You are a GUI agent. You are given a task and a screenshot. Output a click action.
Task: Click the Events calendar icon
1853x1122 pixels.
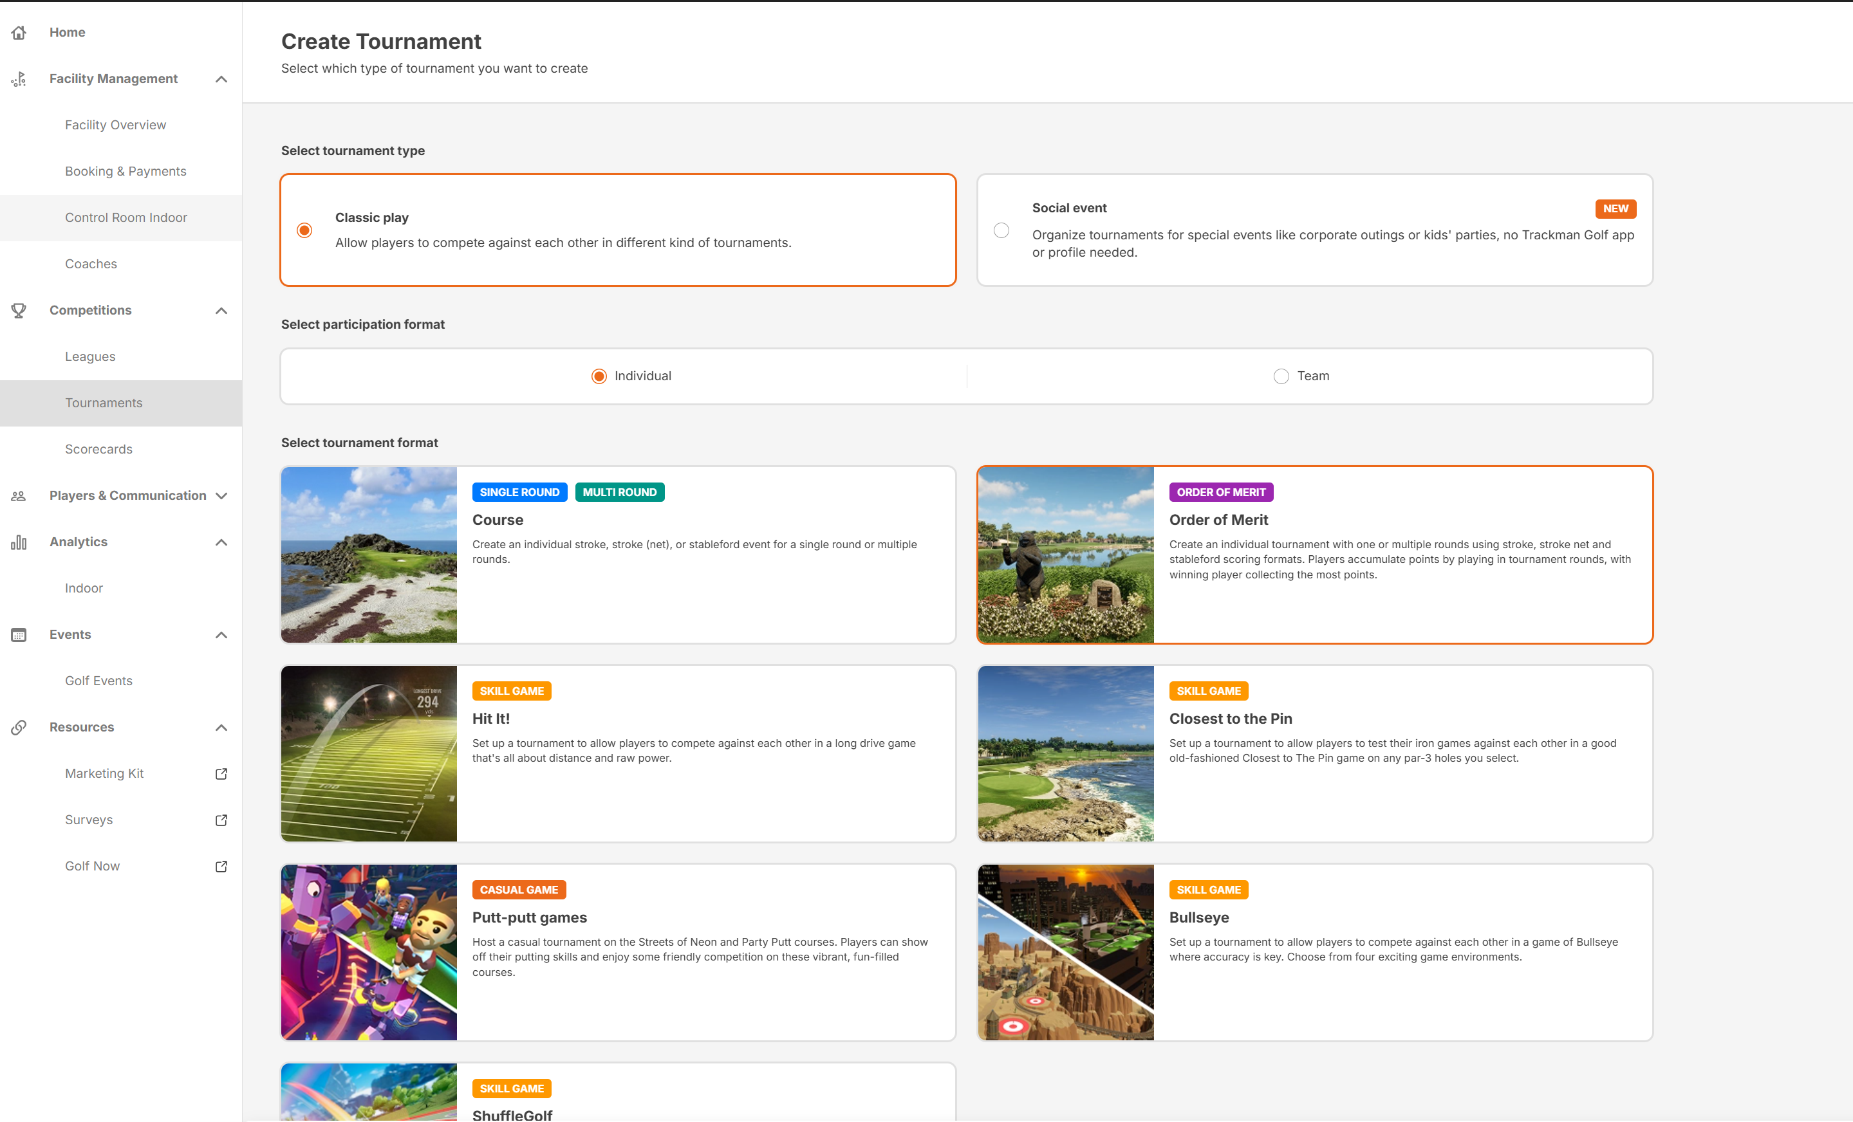(x=19, y=635)
